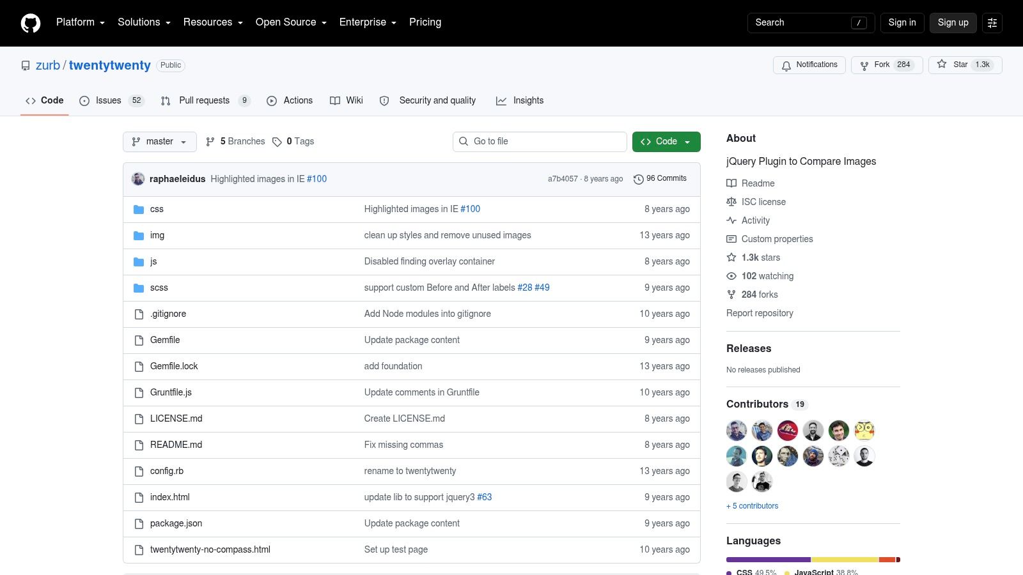Select the Code tab
Viewport: 1023px width, 575px height.
pyautogui.click(x=45, y=101)
